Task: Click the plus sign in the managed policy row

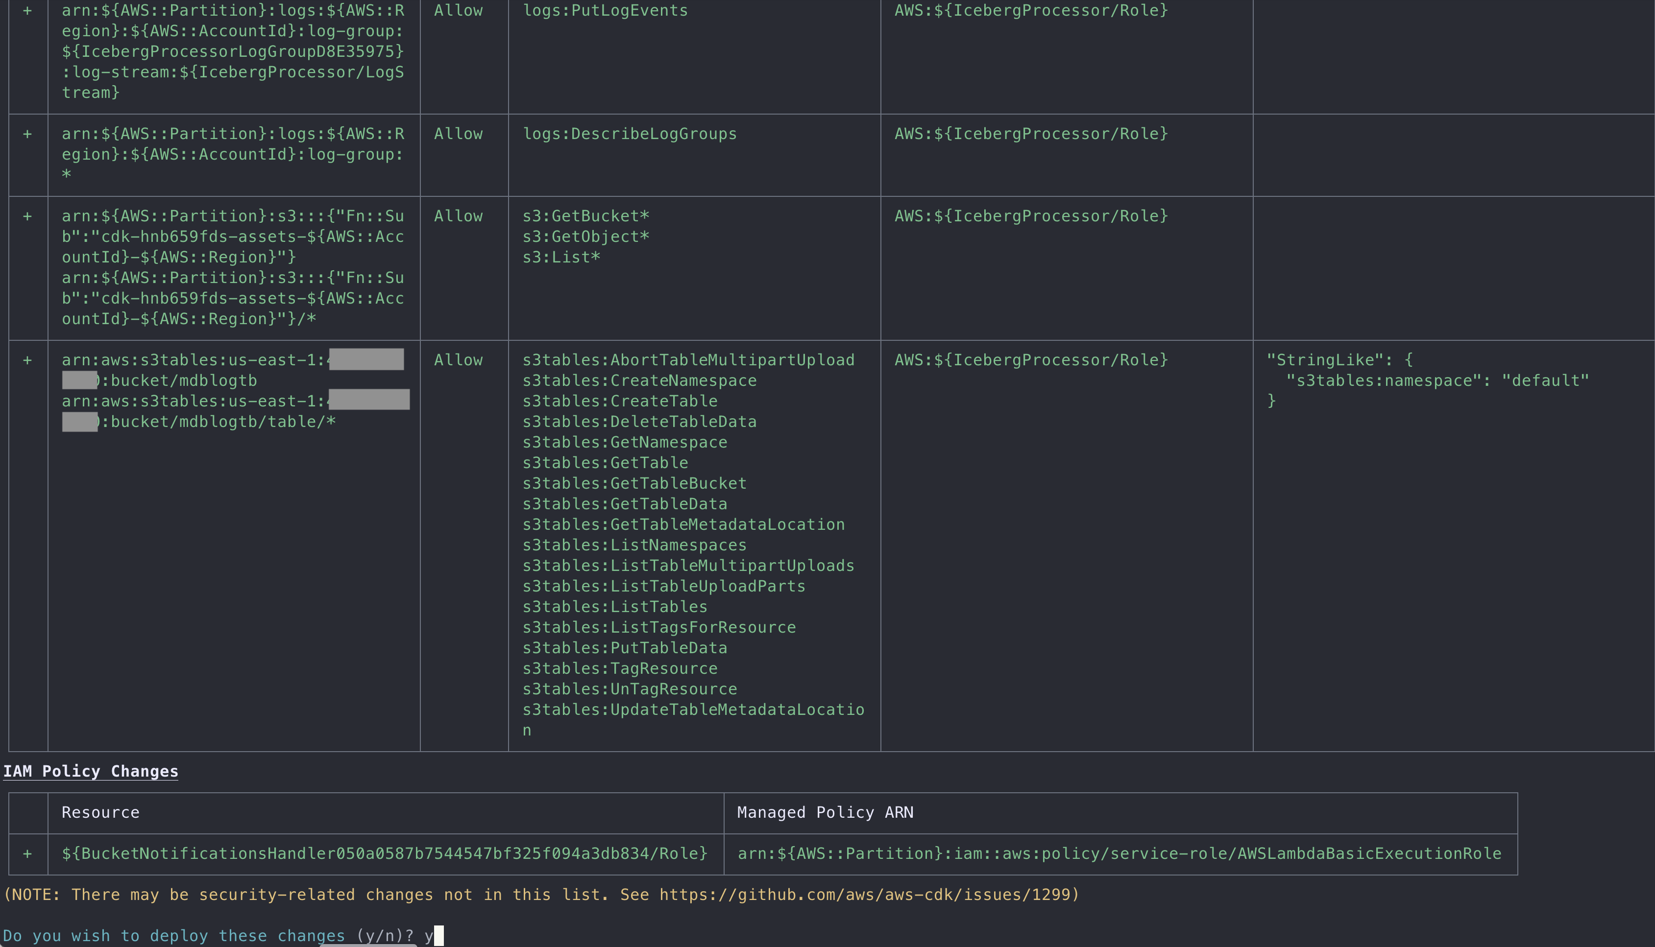Action: 26,852
